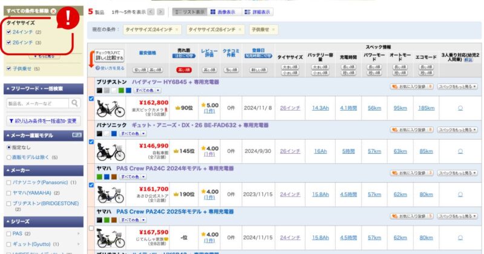Uncheck compare box for ハイディツー HY6B45
Image resolution: width=484 pixels, height=254 pixels.
[x=91, y=99]
